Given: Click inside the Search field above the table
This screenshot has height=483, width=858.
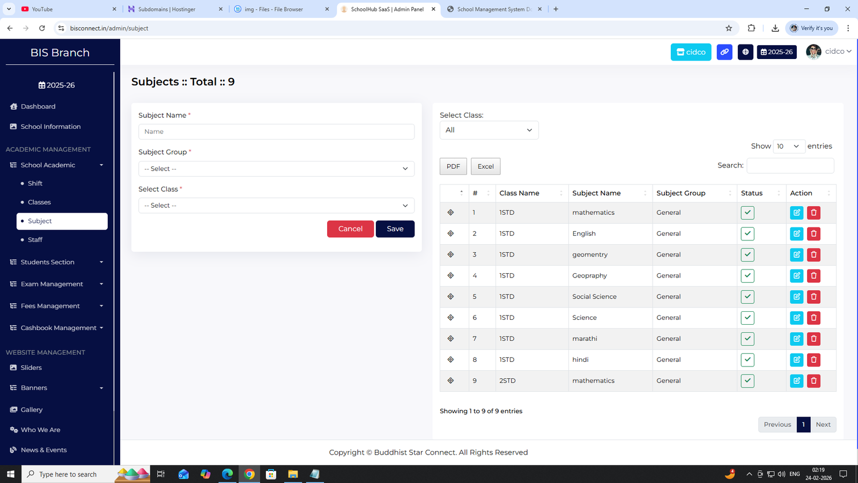Looking at the screenshot, I should point(790,165).
